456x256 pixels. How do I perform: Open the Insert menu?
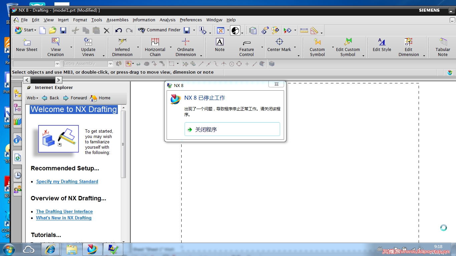coord(63,20)
